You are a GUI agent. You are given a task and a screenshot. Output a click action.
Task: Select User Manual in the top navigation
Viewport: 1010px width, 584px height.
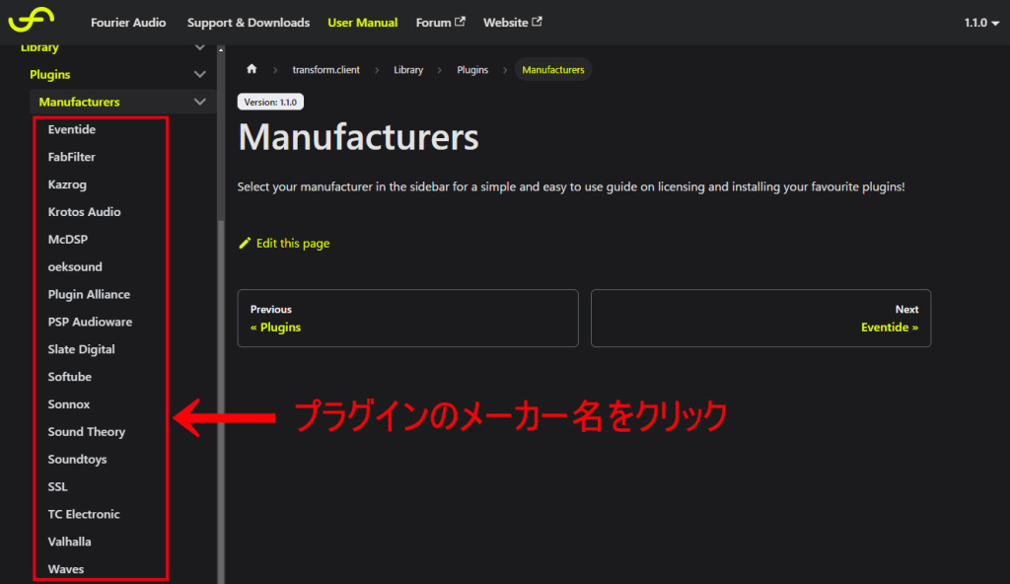tap(363, 23)
